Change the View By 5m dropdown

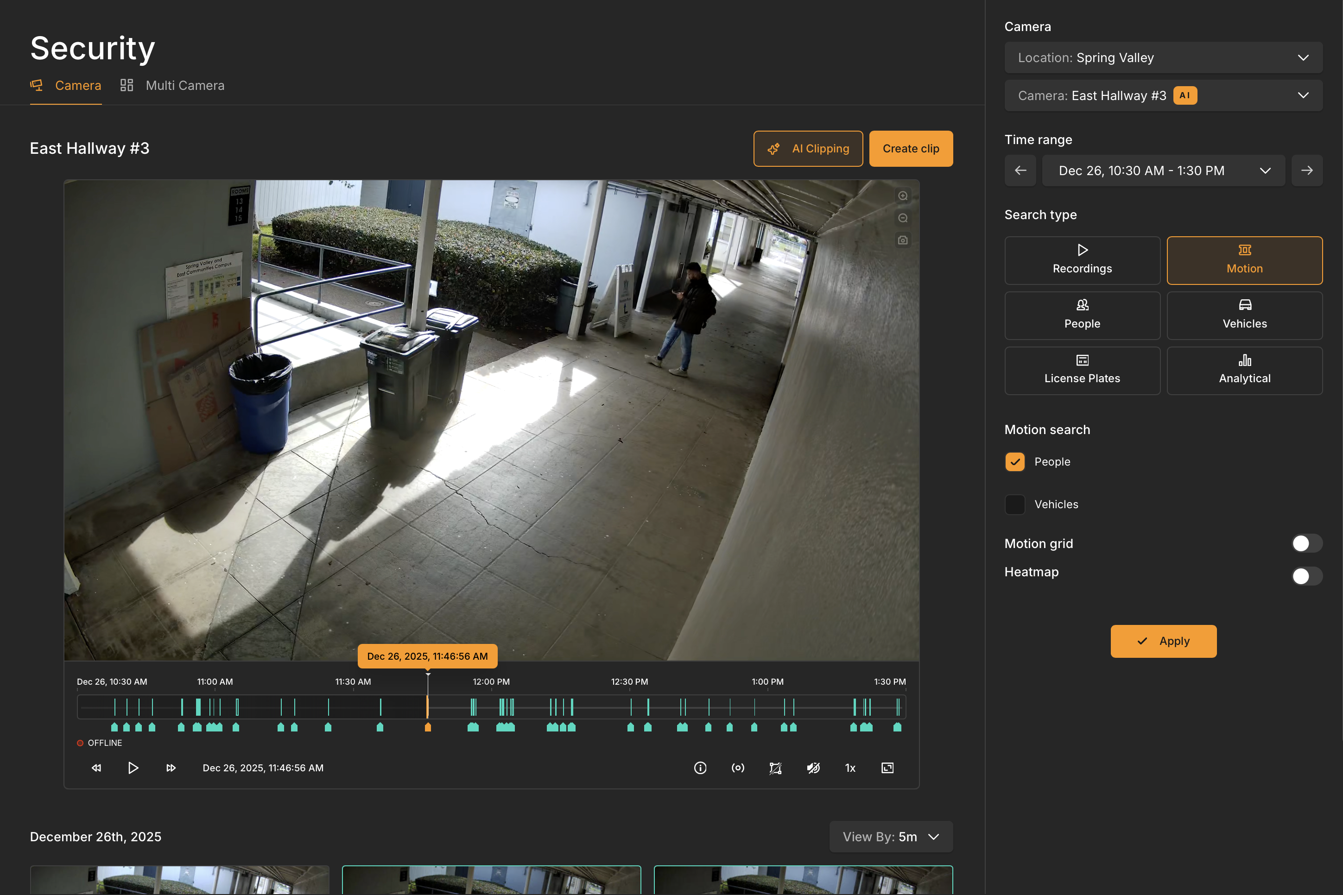pos(890,836)
